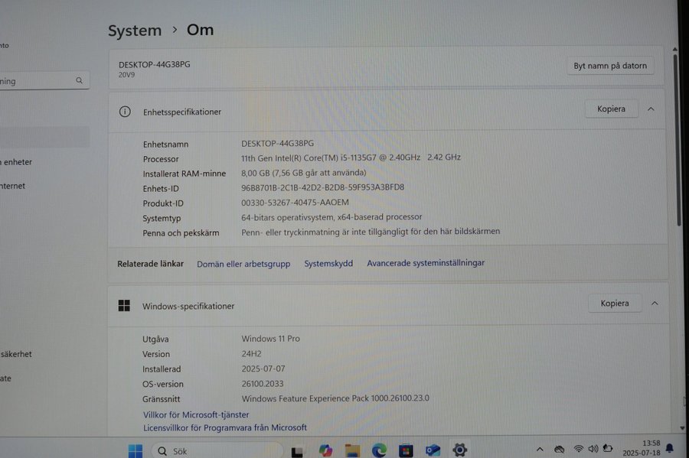Collapse the Enhetsspecifikationer section
The height and width of the screenshot is (458, 689).
coord(651,109)
